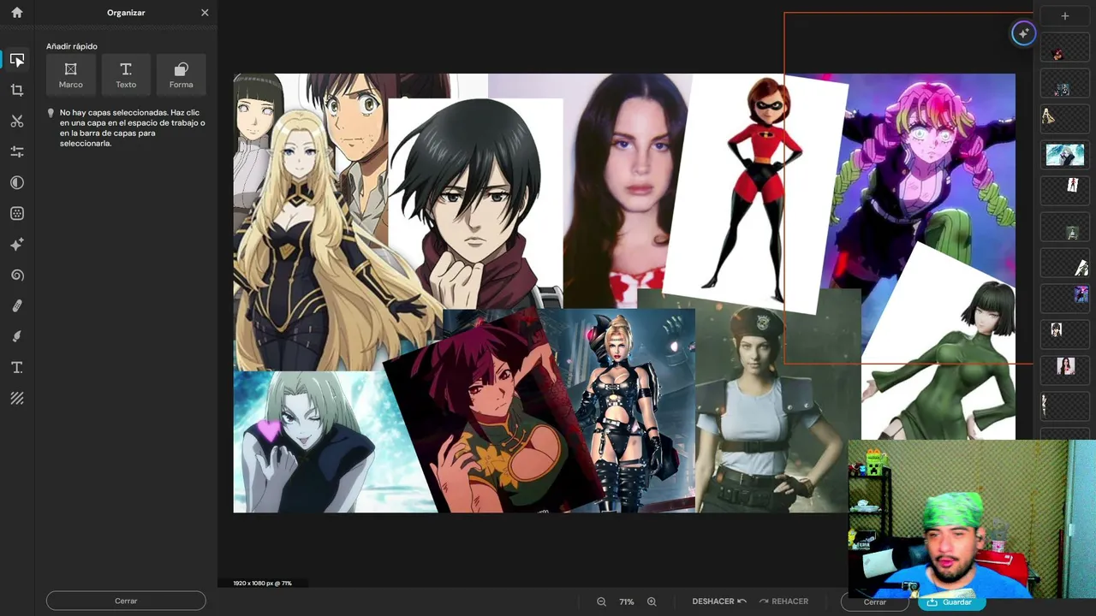Select the spiral Liquify tool

click(x=17, y=275)
